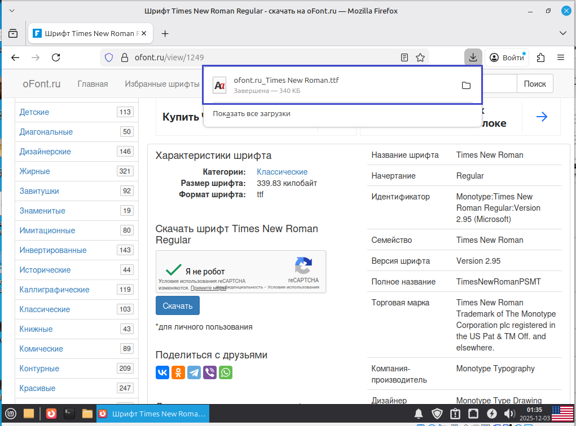Go back to the previous page
576x426 pixels.
15,57
